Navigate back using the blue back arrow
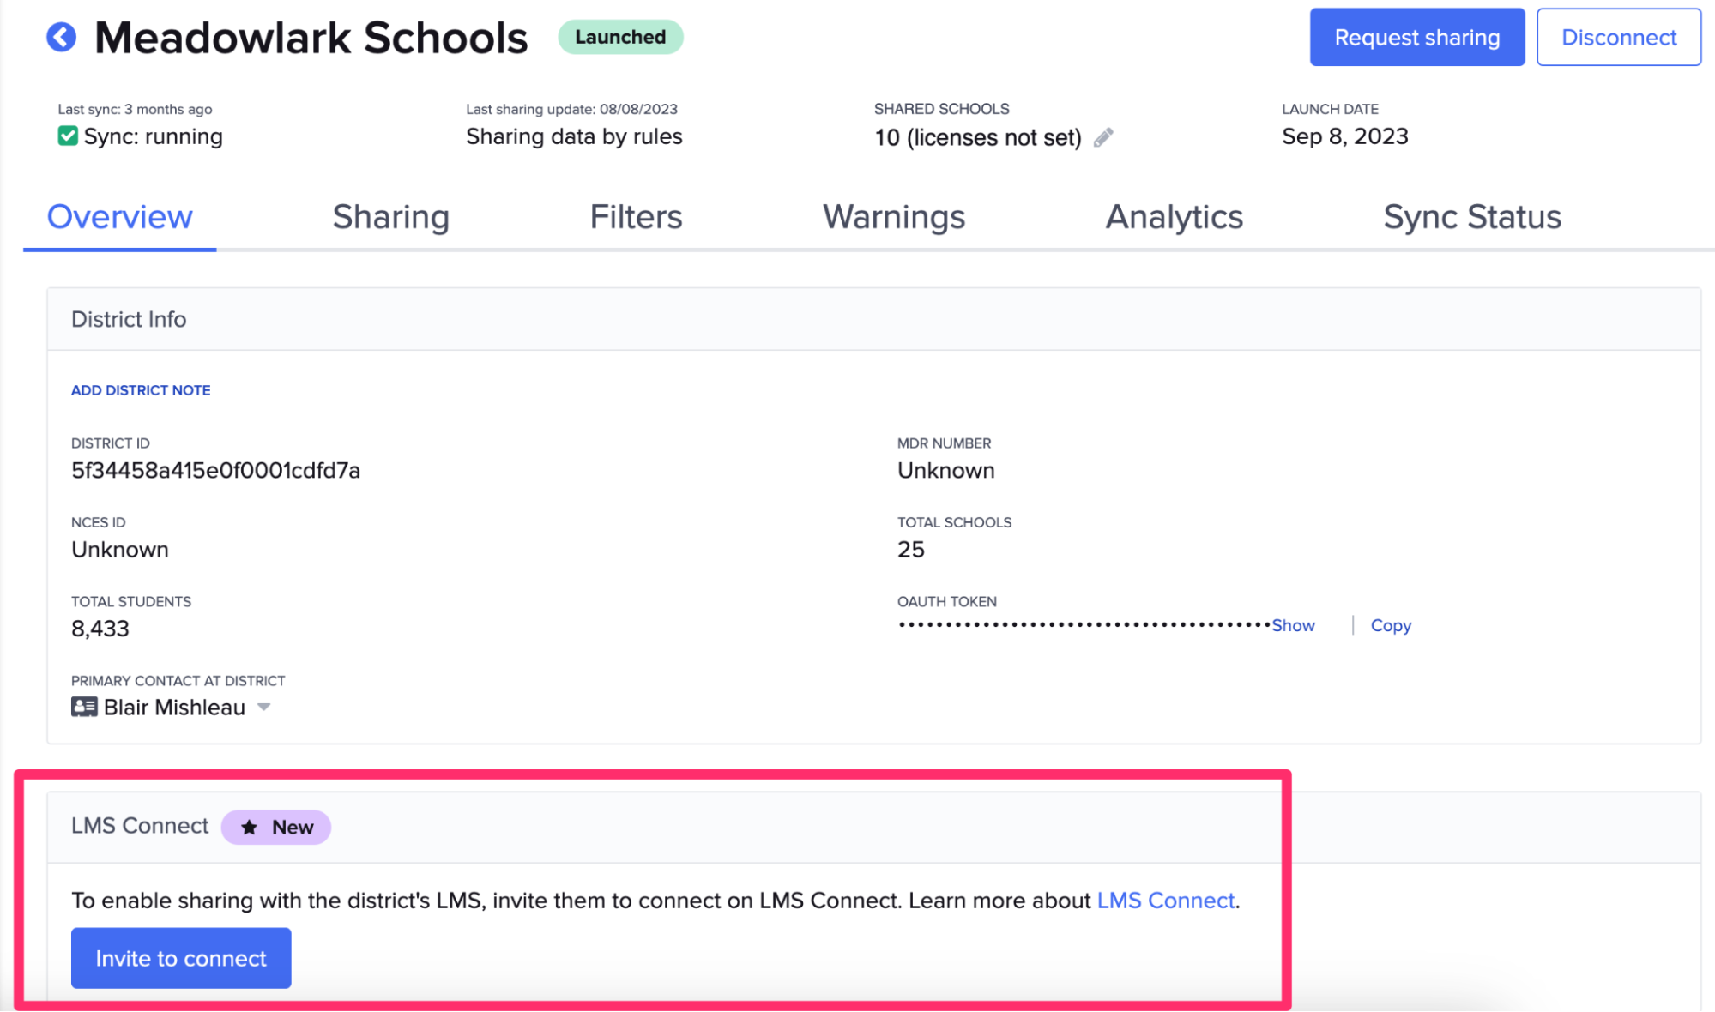This screenshot has width=1715, height=1012. (60, 37)
